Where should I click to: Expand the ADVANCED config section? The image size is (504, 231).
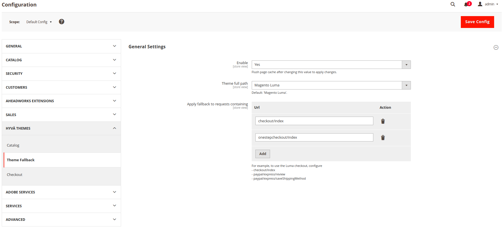tap(61, 219)
